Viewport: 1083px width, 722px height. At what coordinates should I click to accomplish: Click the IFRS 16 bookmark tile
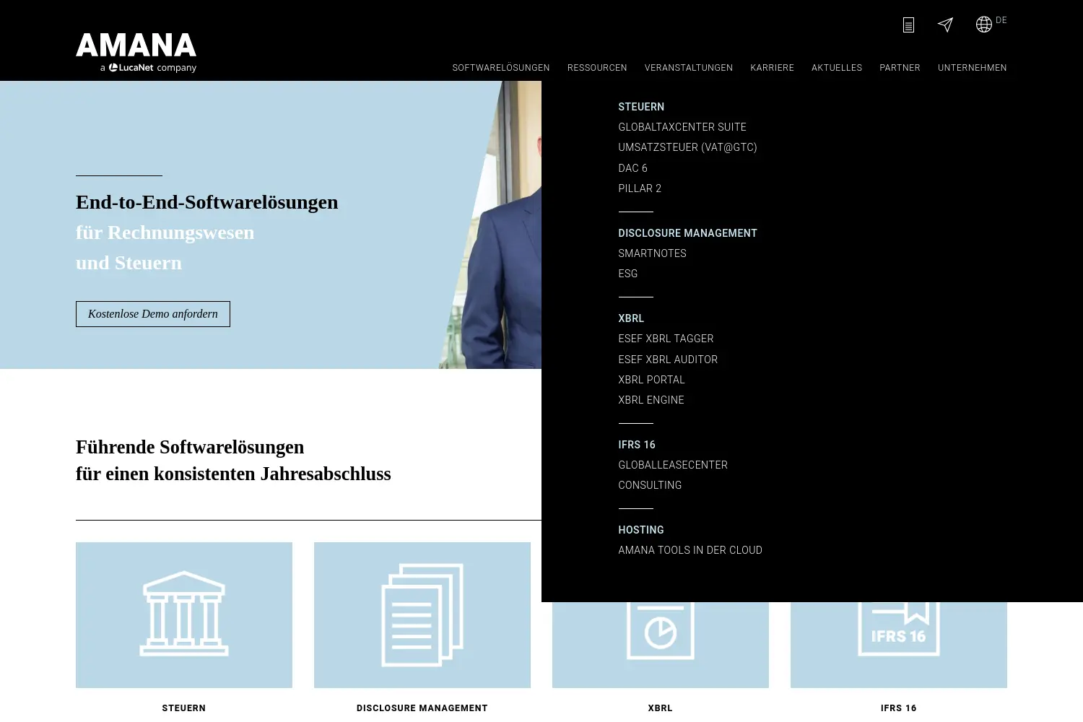[x=899, y=645]
